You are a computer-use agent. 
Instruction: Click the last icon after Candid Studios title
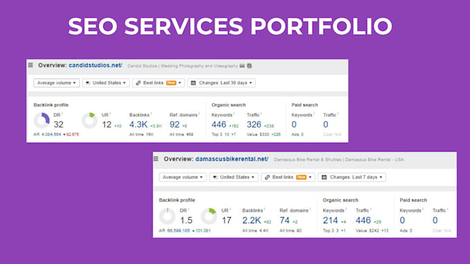coord(250,65)
